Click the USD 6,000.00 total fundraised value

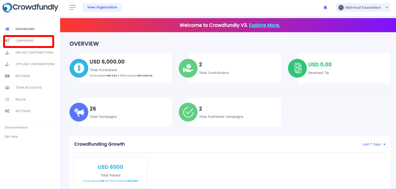(x=107, y=62)
